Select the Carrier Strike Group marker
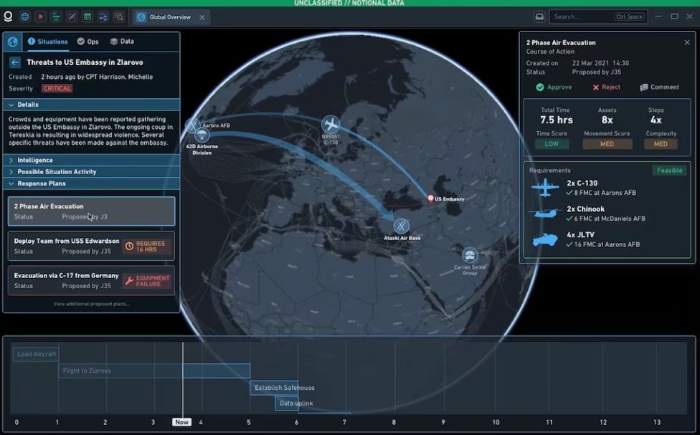700x435 pixels. point(470,255)
